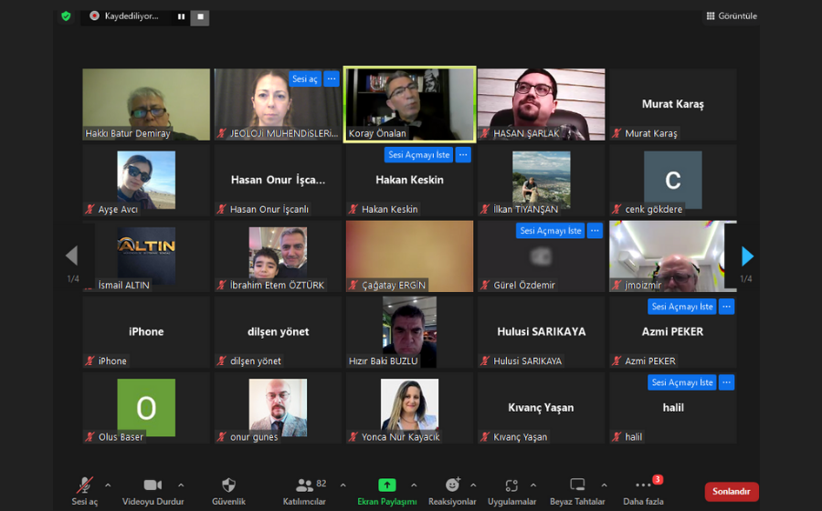Open the Daha fazla more menu
Viewport: 822px width, 511px height.
643,491
